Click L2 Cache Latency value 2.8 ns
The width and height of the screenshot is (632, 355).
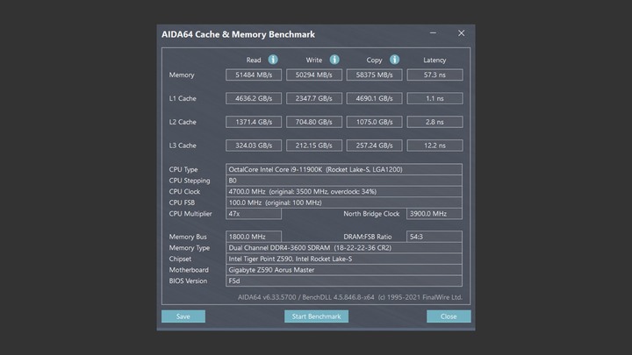[x=434, y=122]
